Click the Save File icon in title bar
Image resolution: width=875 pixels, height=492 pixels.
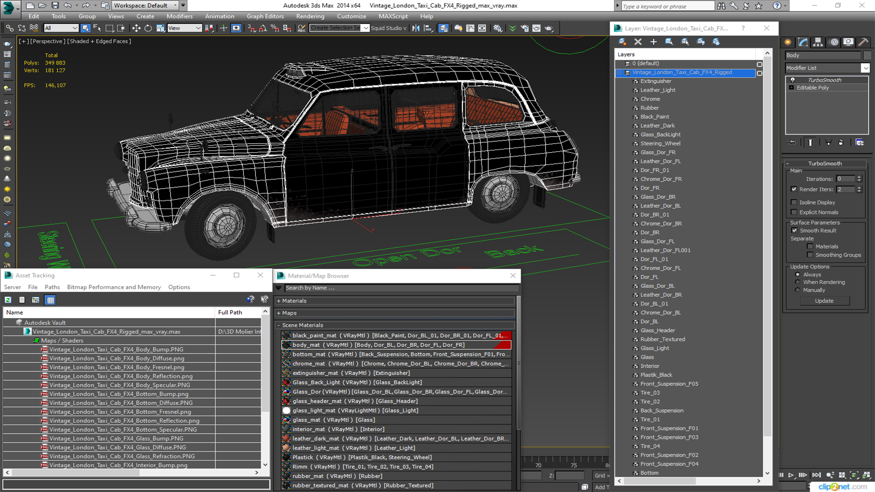click(55, 5)
